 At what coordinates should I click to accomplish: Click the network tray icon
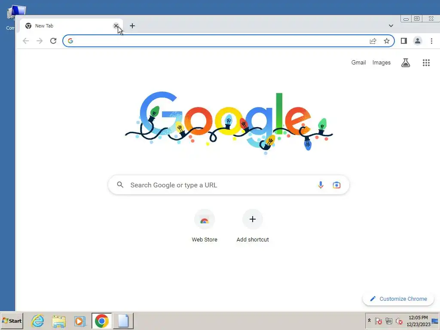388,321
